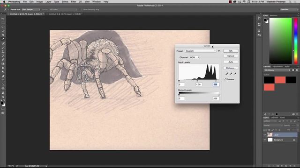Select the Lasso tool
This screenshot has width=300, height=168.
pos(3,27)
